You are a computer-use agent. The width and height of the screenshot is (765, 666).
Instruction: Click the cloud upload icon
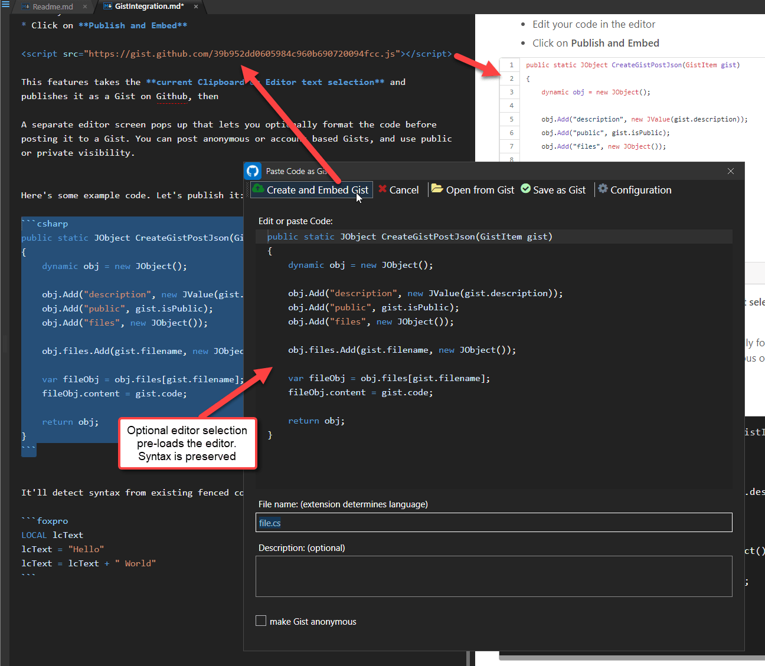point(259,189)
